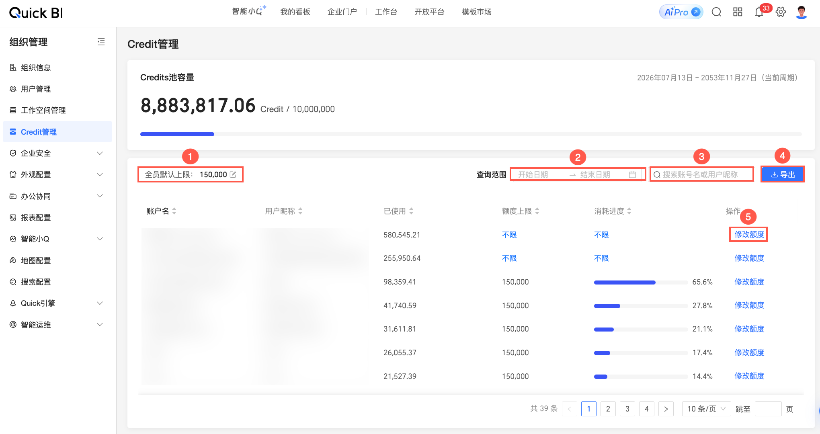Viewport: 820px width, 434px height.
Task: Expand the Quick引擎 section
Action: tap(57, 303)
